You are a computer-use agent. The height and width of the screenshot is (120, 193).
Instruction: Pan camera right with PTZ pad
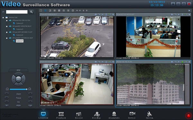tap(24, 79)
